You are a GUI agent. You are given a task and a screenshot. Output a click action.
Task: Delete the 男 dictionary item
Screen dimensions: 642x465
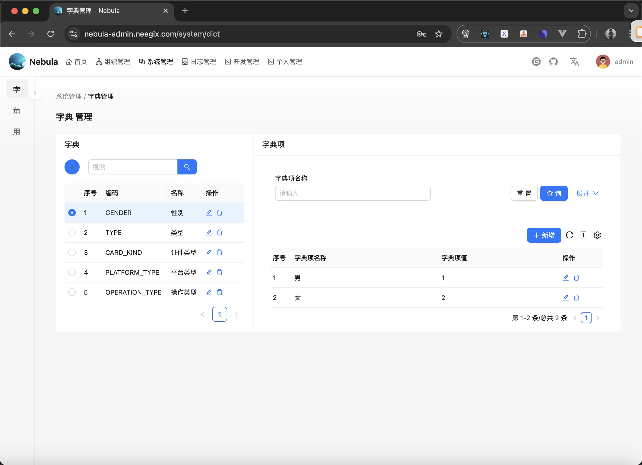[x=576, y=277]
